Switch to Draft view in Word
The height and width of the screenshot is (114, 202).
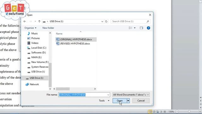pyautogui.click(x=165, y=111)
